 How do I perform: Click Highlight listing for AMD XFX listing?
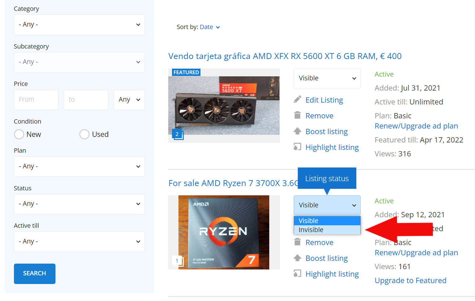coord(332,147)
